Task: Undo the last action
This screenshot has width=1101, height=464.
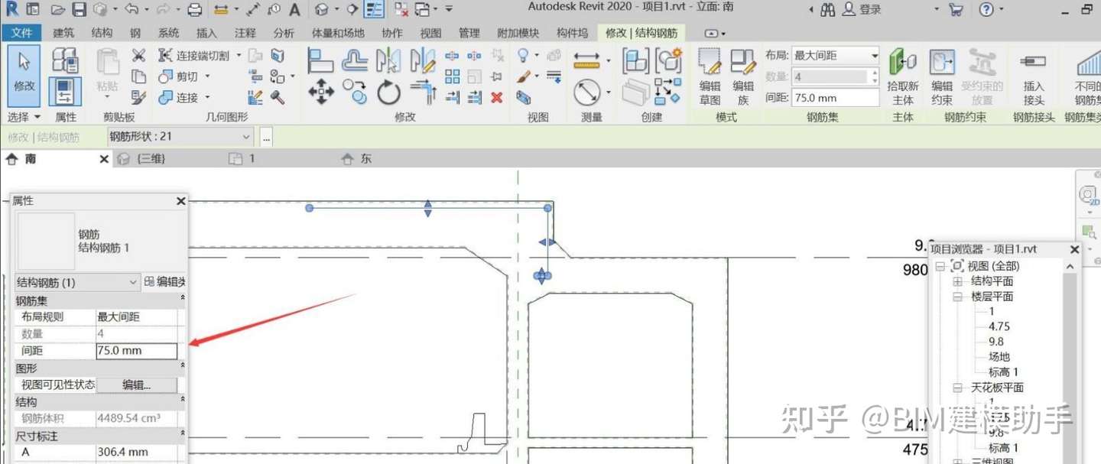Action: pyautogui.click(x=131, y=10)
